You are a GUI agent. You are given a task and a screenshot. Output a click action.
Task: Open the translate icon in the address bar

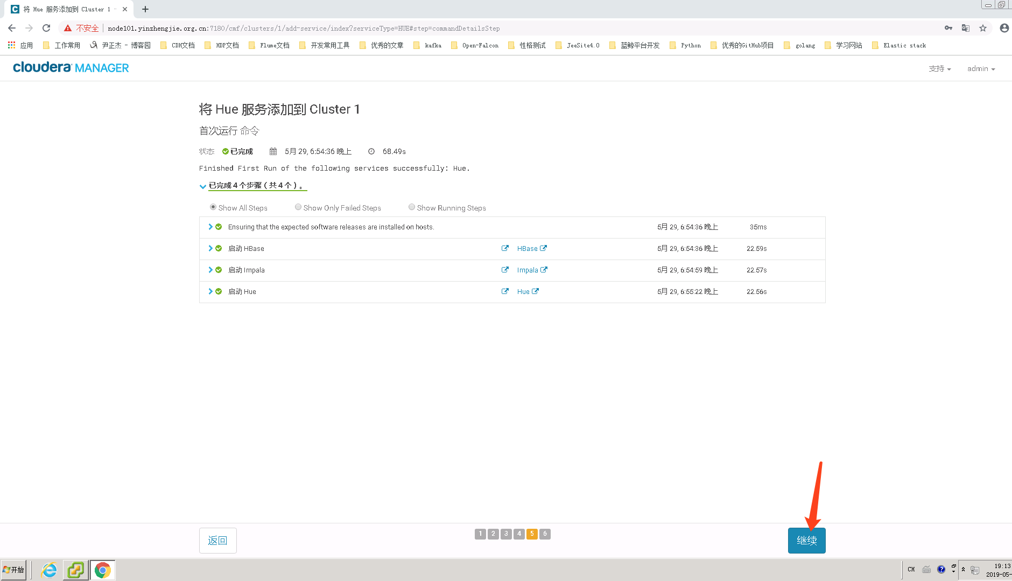click(965, 28)
